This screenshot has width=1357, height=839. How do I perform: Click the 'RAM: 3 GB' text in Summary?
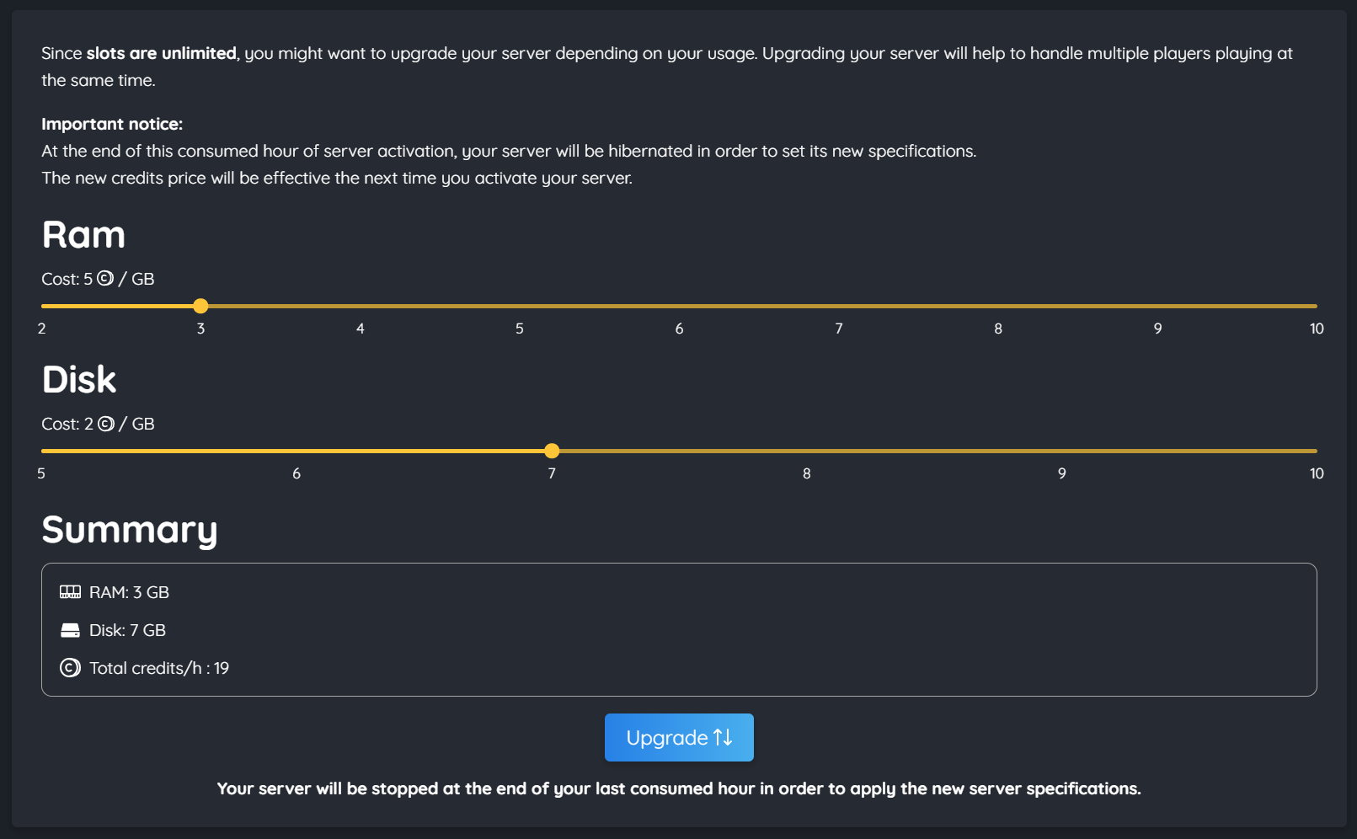128,591
